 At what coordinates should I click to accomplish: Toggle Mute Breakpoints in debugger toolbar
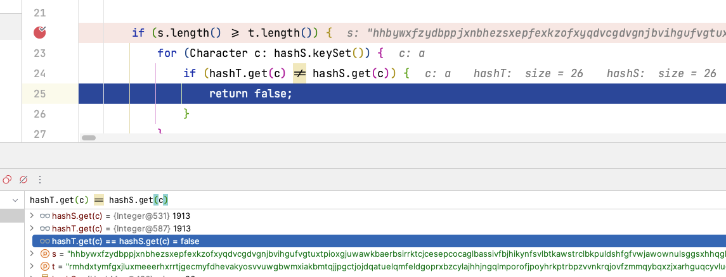(x=23, y=180)
